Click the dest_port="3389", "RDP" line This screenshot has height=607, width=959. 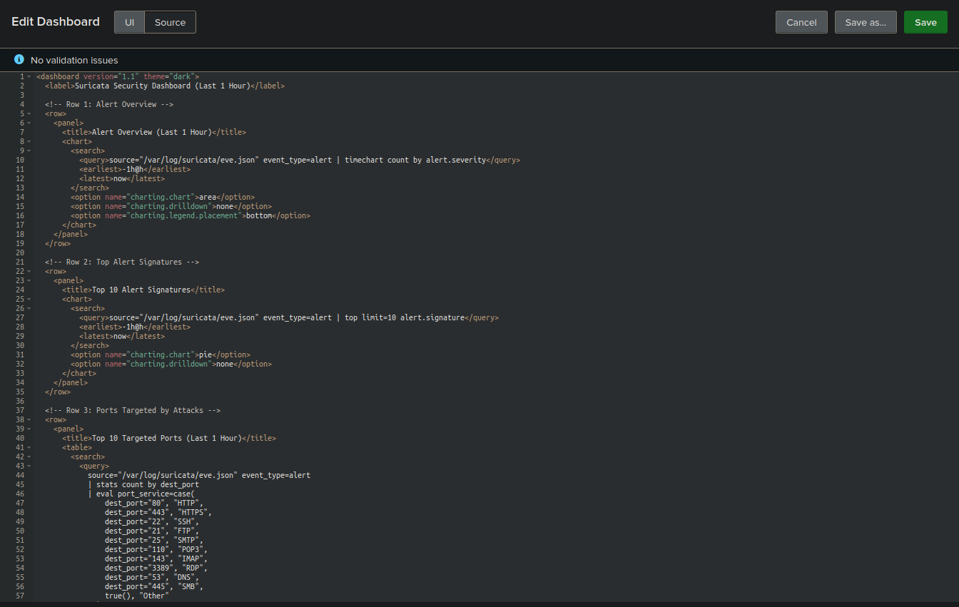coord(156,568)
